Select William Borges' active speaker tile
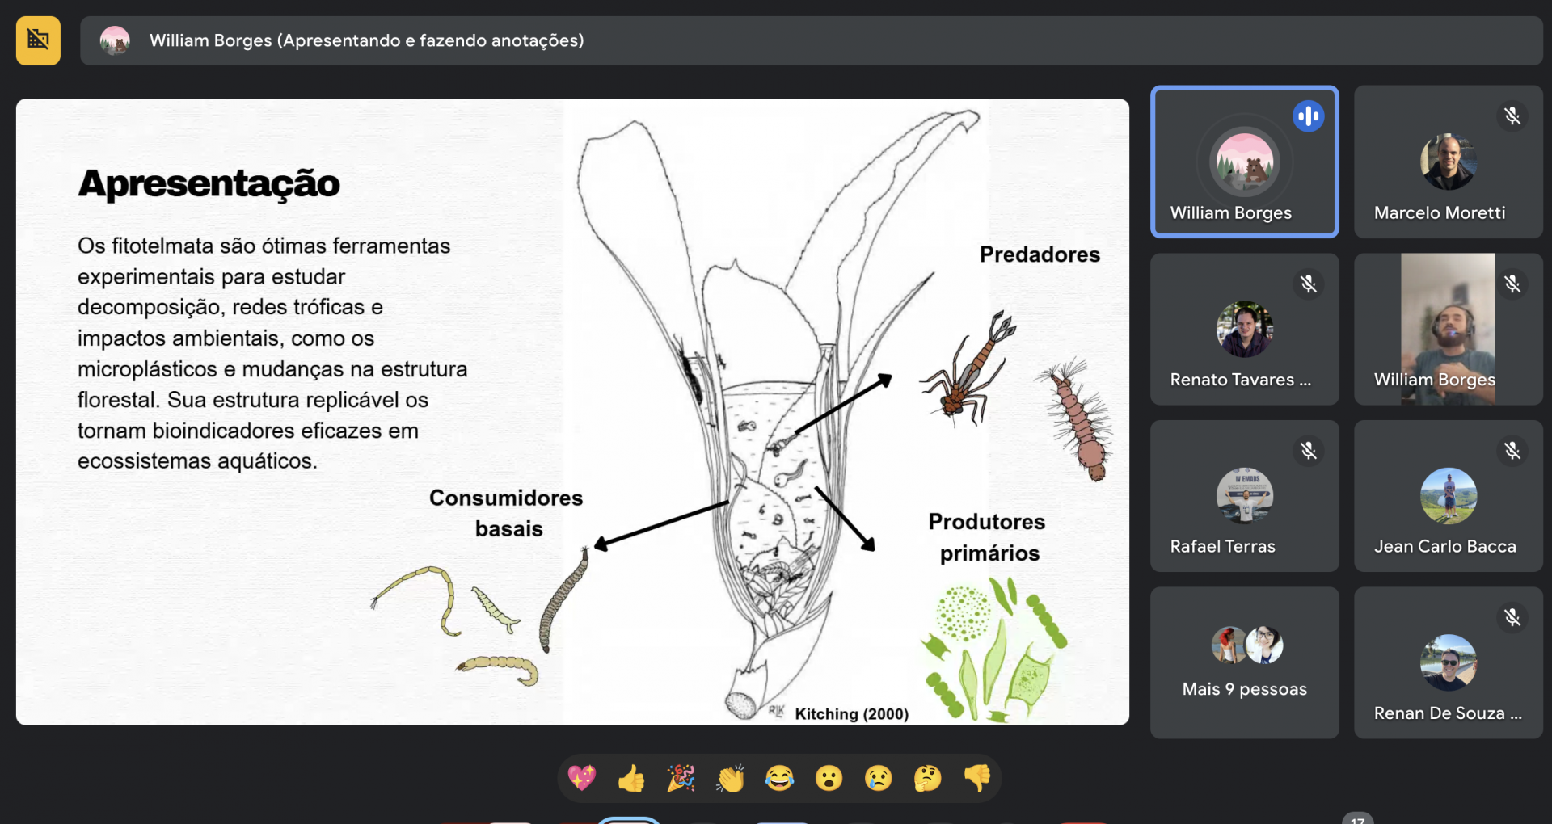The image size is (1552, 824). (1244, 162)
